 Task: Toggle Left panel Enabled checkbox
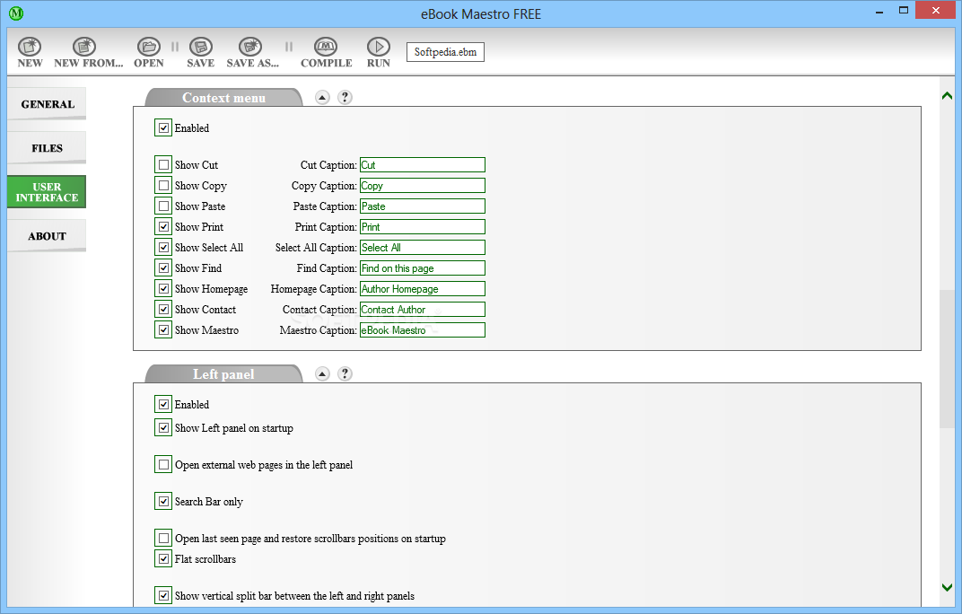pos(163,404)
